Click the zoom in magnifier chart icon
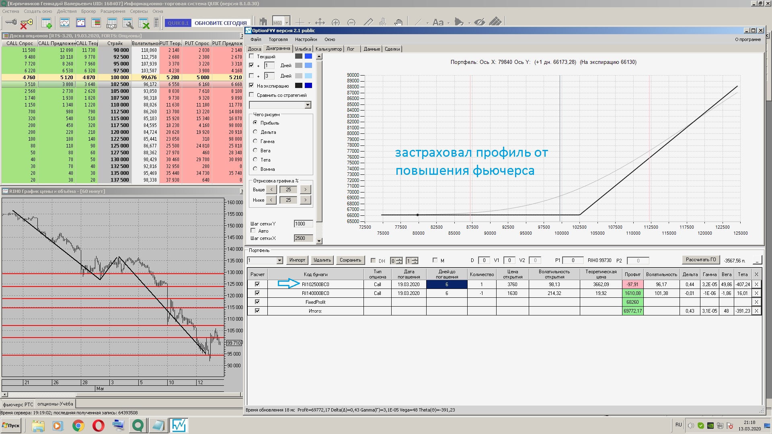Viewport: 772px width, 434px height. [x=336, y=23]
